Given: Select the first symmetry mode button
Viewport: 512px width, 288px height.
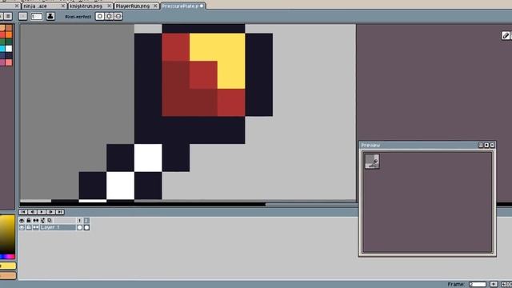Looking at the screenshot, I should 100,16.
